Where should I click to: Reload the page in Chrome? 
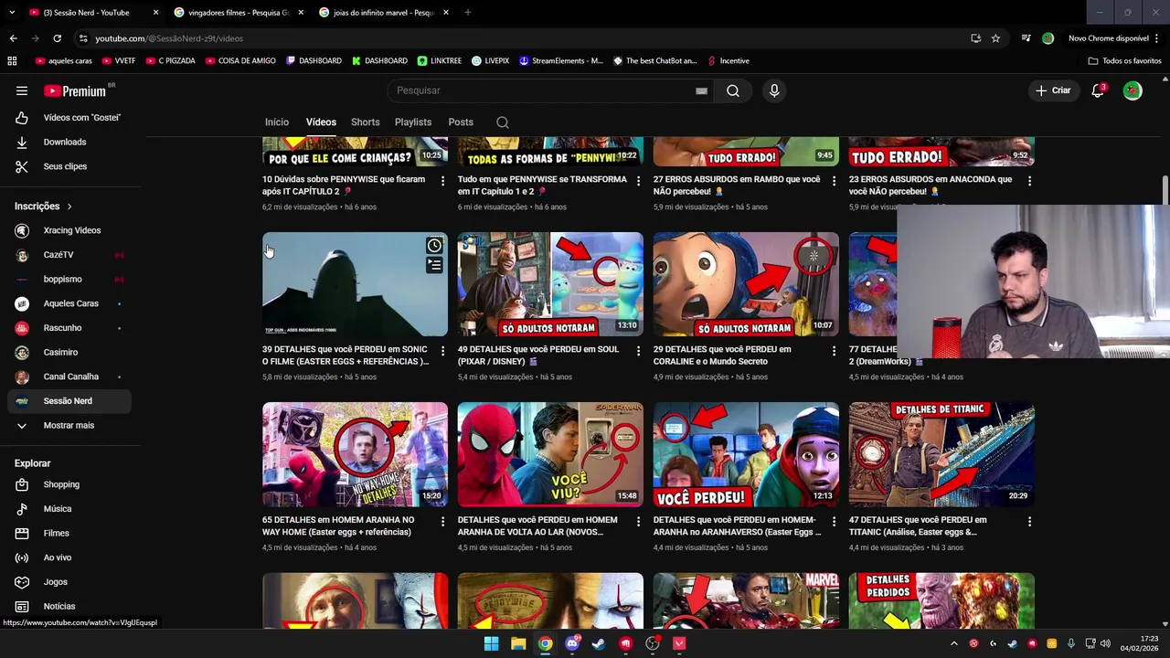point(57,38)
